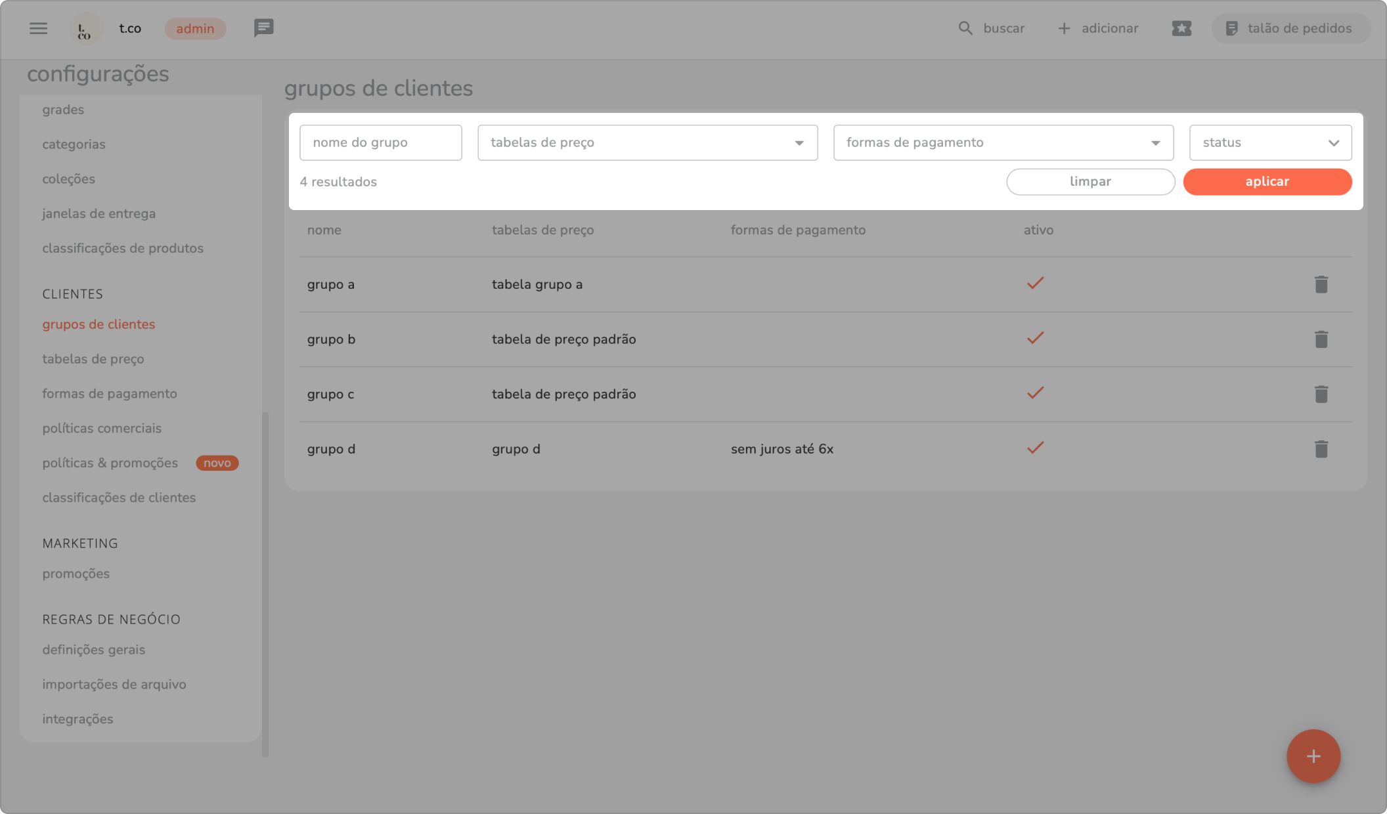Delete grupo b with trash icon
The image size is (1387, 814).
pos(1321,339)
